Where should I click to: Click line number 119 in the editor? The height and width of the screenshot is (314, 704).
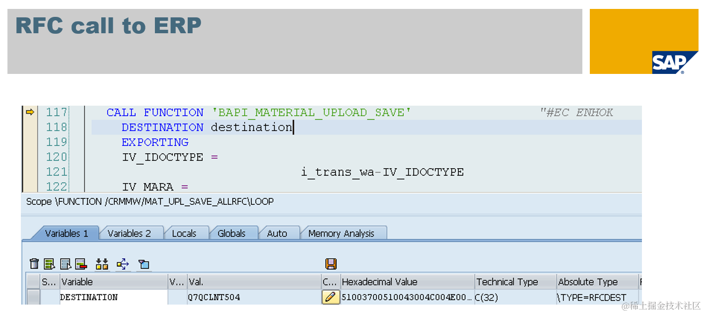tap(57, 142)
